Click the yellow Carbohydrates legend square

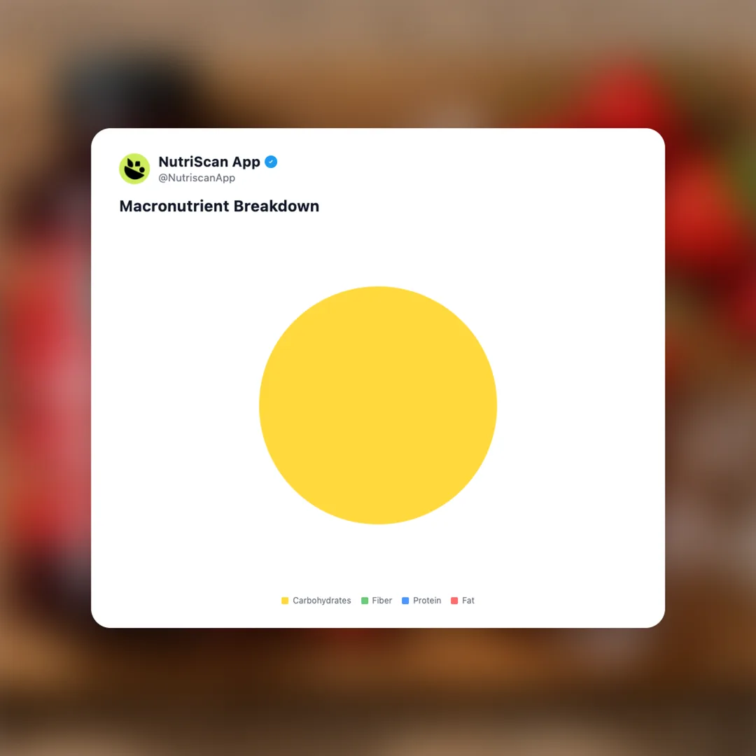coord(285,601)
